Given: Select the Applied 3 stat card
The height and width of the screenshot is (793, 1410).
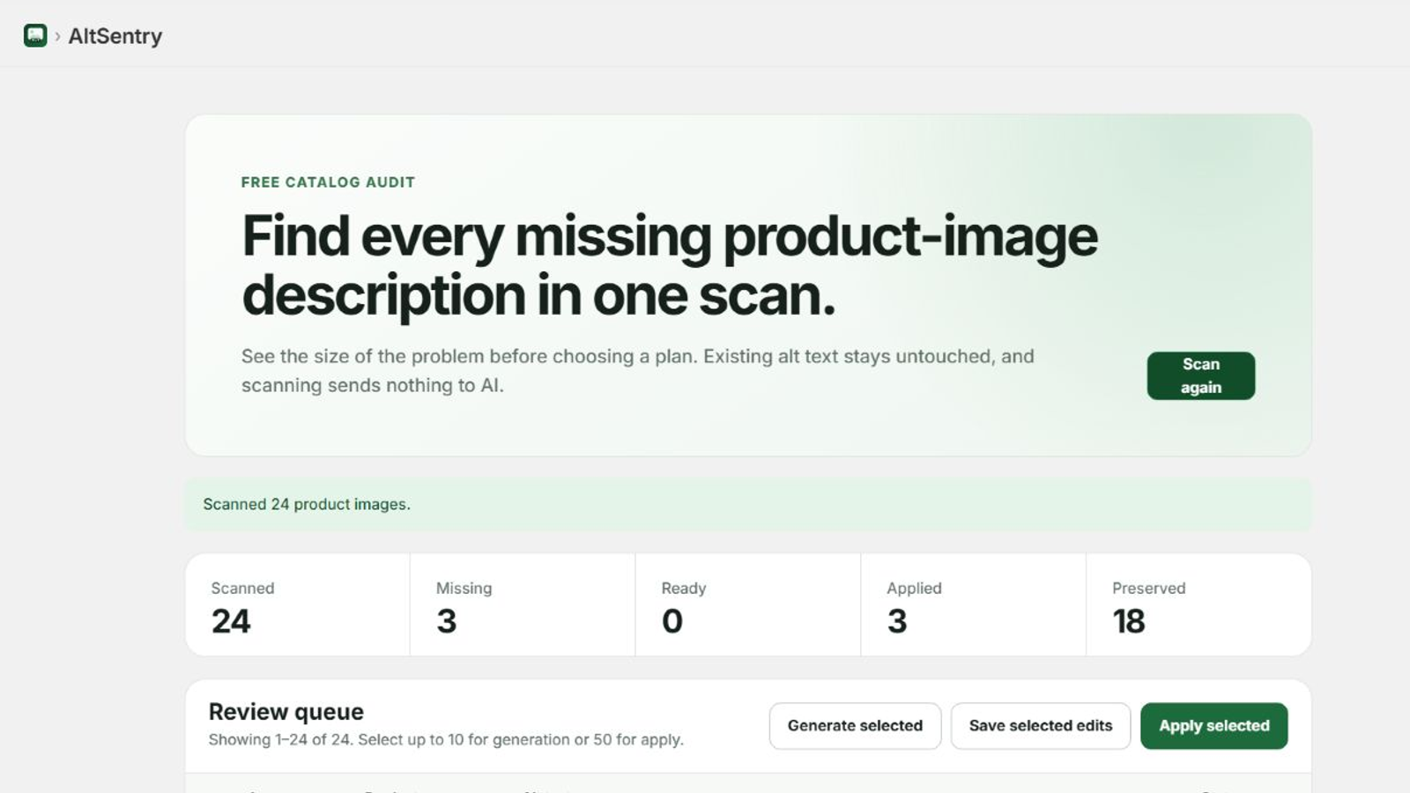Looking at the screenshot, I should (973, 604).
